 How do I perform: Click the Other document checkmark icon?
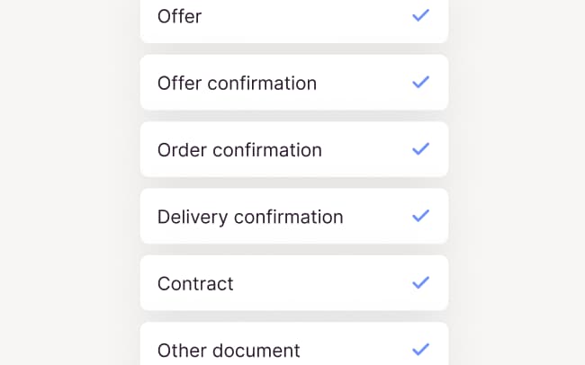pos(420,349)
